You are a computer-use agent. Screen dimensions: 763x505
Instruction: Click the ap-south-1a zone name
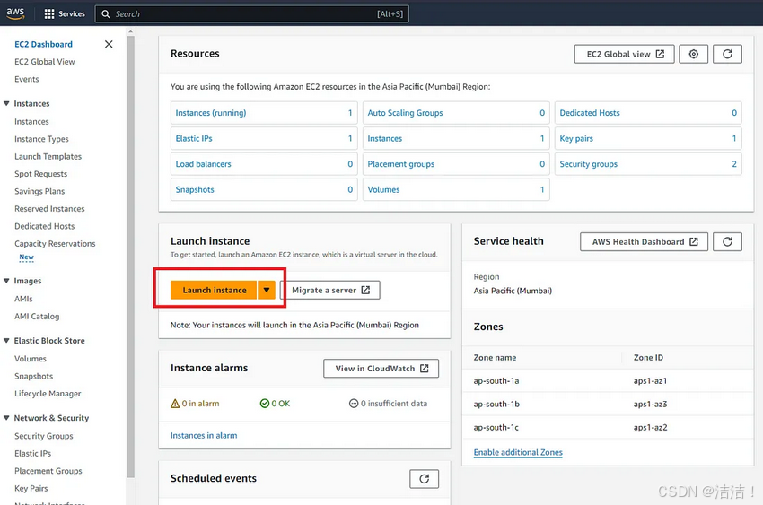(x=496, y=381)
